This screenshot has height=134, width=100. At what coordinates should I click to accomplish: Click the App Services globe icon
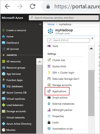pos(3,74)
